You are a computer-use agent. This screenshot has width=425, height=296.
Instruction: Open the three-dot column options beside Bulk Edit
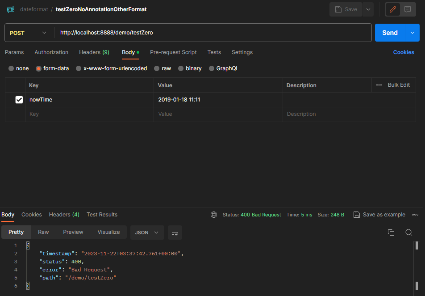(x=379, y=85)
